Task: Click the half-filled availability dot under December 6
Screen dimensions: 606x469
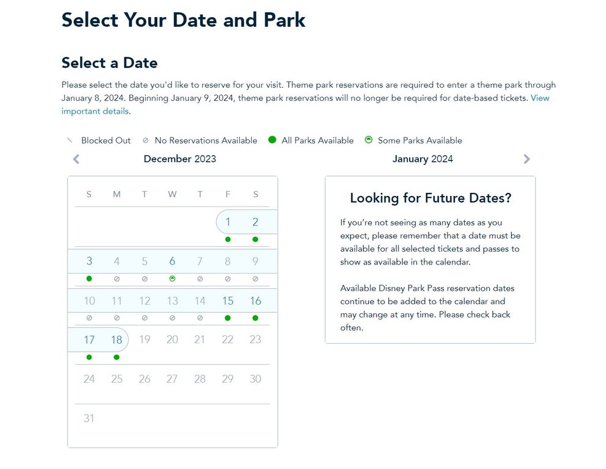Action: coord(172,278)
